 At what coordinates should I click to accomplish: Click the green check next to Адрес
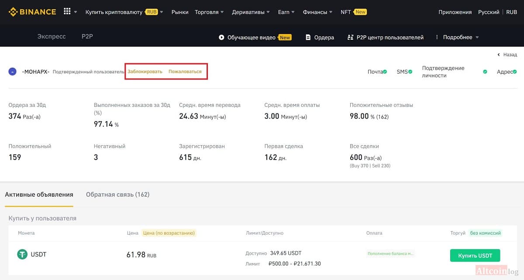tap(515, 72)
